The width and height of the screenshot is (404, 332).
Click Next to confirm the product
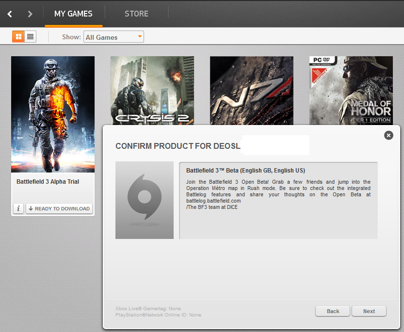(369, 311)
